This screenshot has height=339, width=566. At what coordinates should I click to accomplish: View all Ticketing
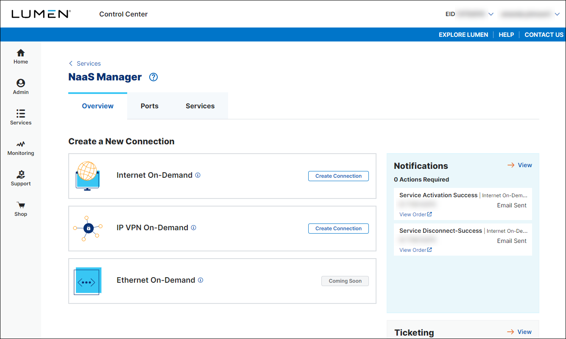(520, 332)
